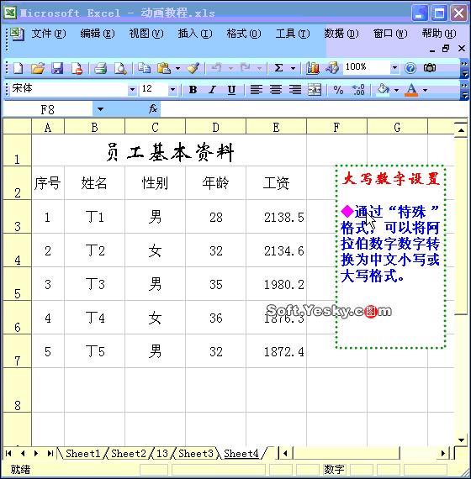Click inside the formula bar input

314,108
